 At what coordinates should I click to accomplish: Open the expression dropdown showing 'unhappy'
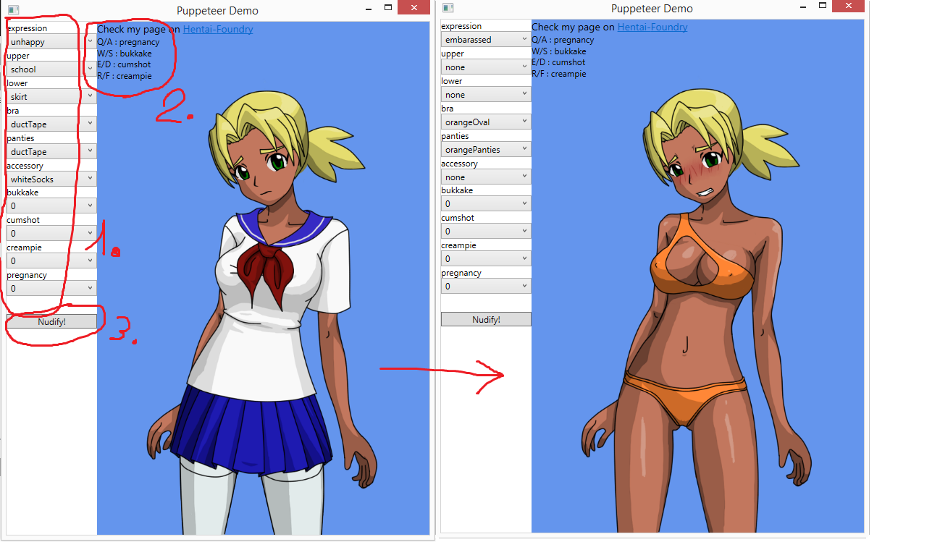click(x=51, y=42)
